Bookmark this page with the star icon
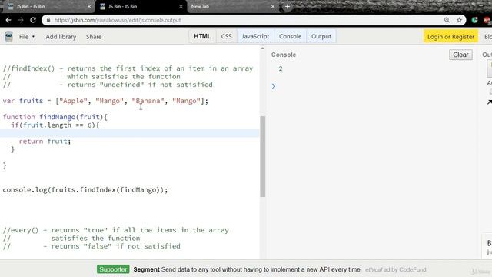The height and width of the screenshot is (277, 492). [460, 20]
